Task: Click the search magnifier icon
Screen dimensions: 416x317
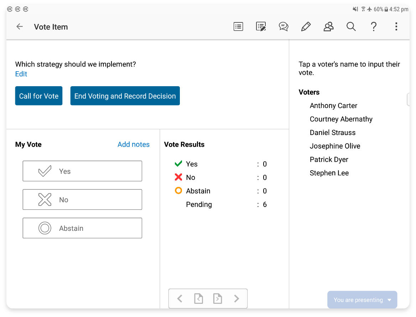Action: [x=351, y=27]
